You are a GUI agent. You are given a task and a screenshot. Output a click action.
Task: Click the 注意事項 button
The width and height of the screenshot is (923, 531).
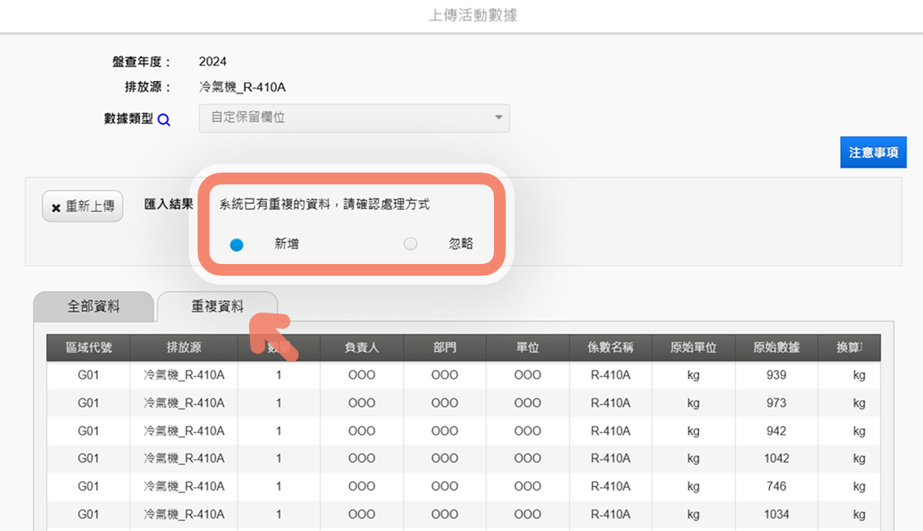tap(874, 153)
